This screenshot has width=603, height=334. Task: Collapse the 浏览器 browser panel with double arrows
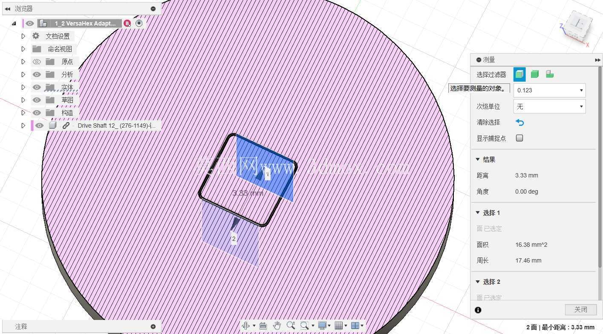[7, 9]
